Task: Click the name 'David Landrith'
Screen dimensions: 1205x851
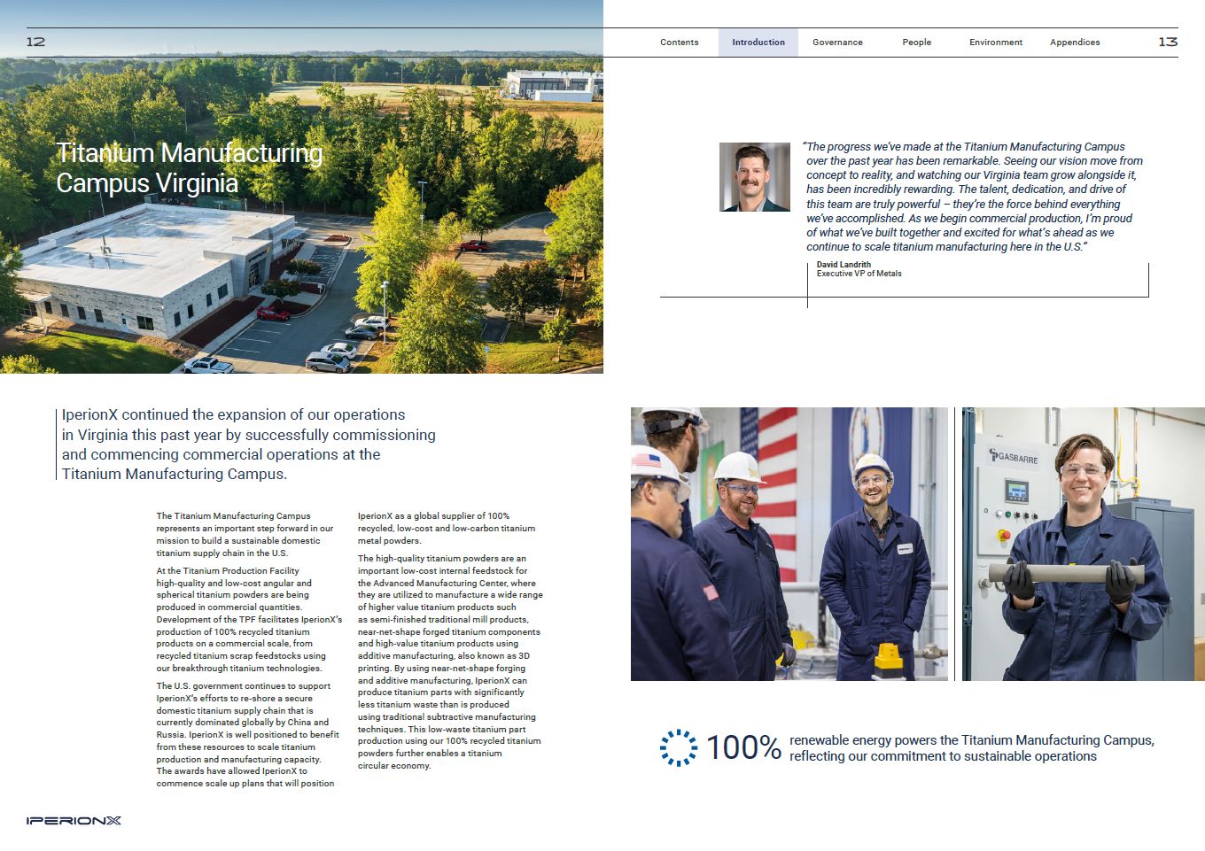Action: point(843,265)
